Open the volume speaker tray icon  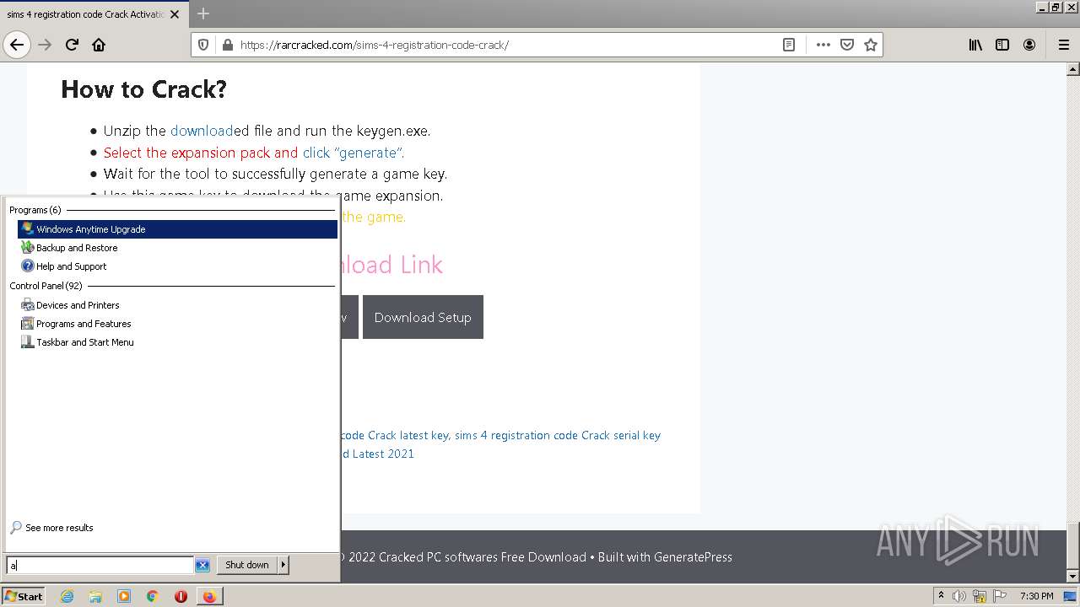click(959, 596)
